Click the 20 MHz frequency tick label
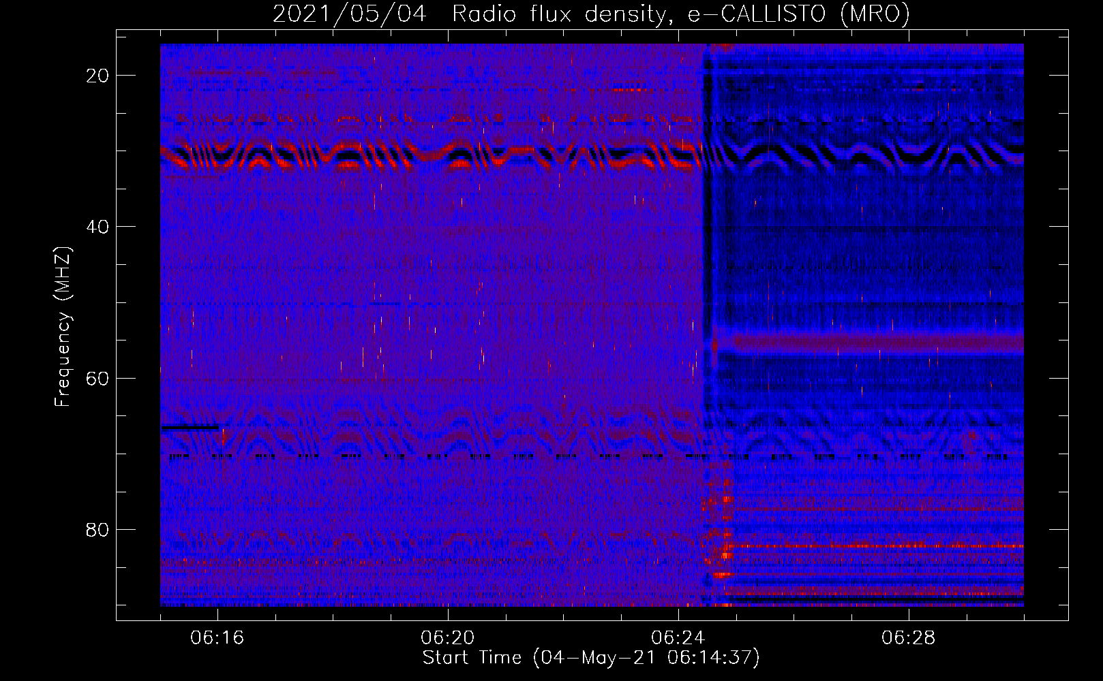This screenshot has width=1103, height=681. (x=97, y=76)
